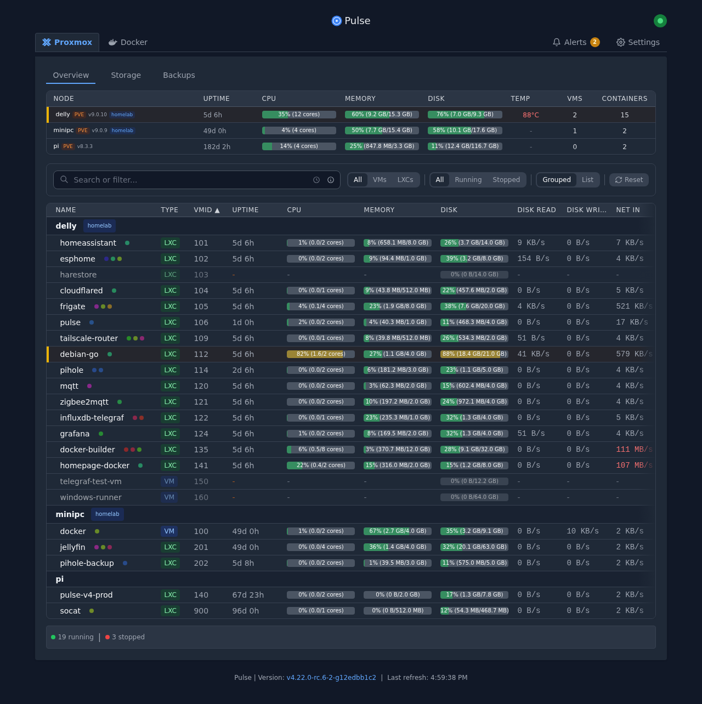Switch to the Storage tab

(x=126, y=75)
